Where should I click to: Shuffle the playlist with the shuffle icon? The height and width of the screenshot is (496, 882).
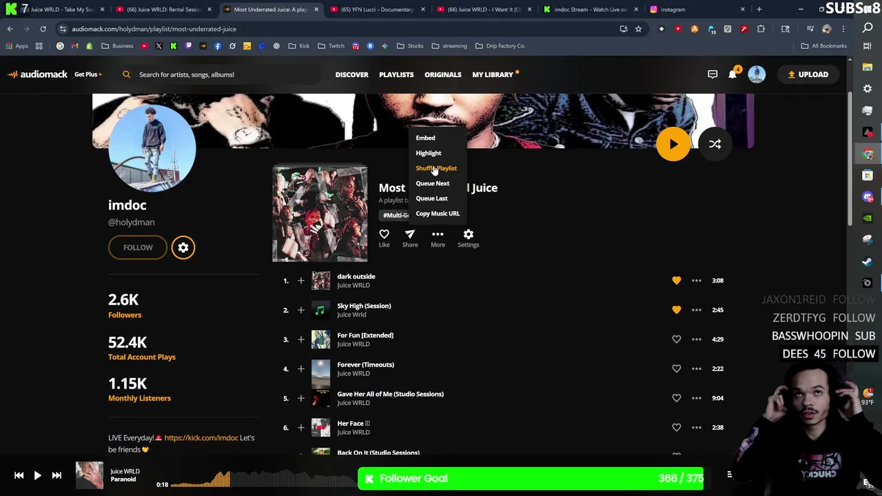click(x=715, y=144)
